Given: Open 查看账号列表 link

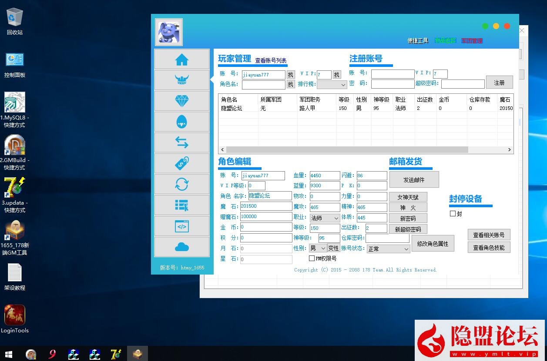Looking at the screenshot, I should click(x=271, y=61).
